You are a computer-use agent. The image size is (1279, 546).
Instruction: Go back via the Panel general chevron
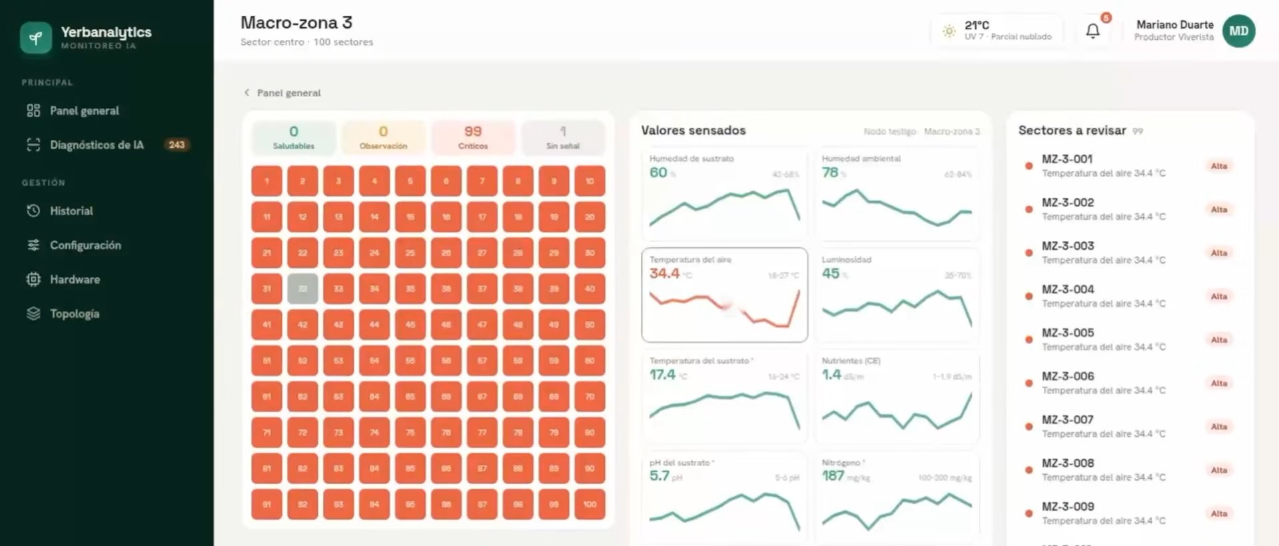[246, 93]
